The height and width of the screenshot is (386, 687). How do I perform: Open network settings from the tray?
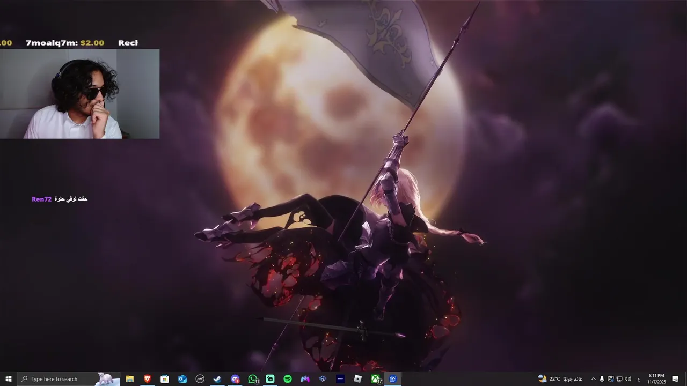(619, 379)
